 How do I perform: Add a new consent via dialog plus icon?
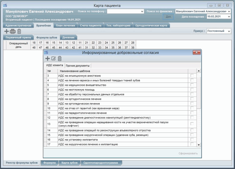pos(48,59)
